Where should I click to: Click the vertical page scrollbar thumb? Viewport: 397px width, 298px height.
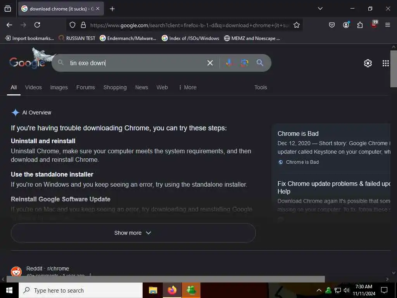(394, 68)
